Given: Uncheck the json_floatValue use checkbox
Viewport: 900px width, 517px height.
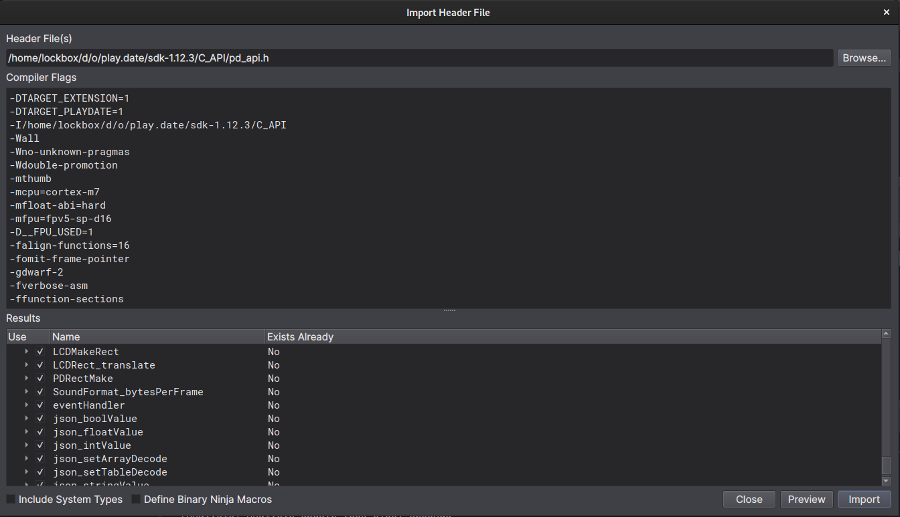Looking at the screenshot, I should click(40, 432).
